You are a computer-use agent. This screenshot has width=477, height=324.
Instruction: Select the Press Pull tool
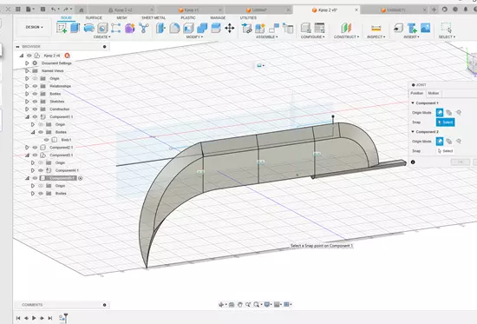click(160, 28)
